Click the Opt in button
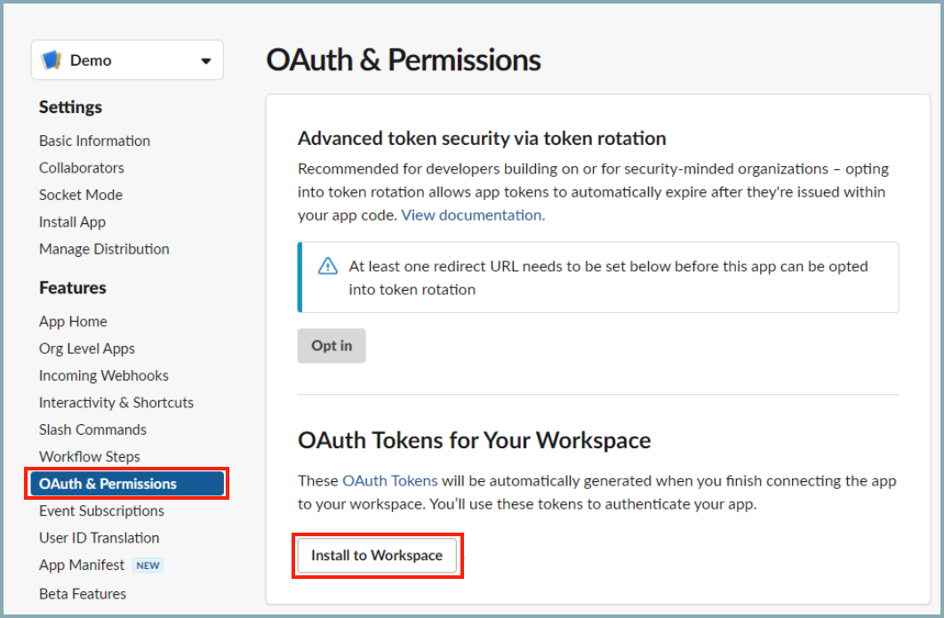Image resolution: width=944 pixels, height=618 pixels. tap(332, 346)
